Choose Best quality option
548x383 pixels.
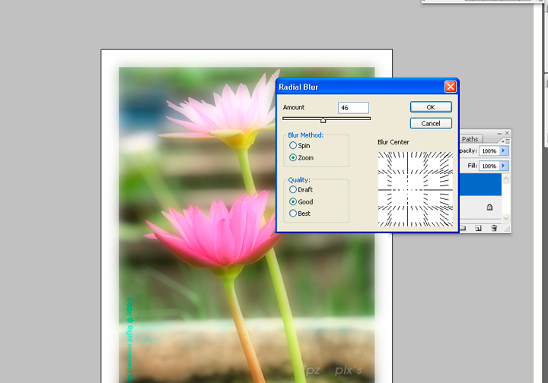pyautogui.click(x=293, y=214)
